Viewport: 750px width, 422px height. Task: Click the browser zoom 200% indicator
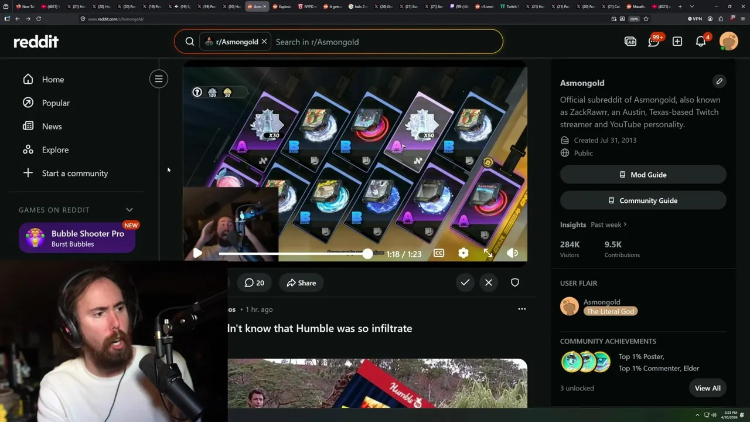point(634,19)
